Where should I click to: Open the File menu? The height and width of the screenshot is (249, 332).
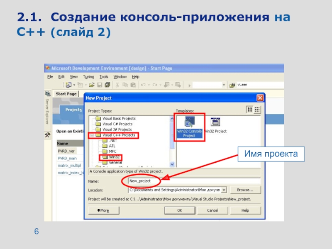pos(50,77)
